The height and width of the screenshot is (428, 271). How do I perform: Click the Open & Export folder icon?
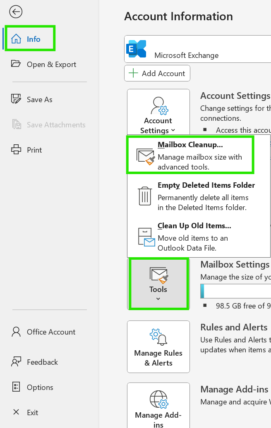(16, 64)
